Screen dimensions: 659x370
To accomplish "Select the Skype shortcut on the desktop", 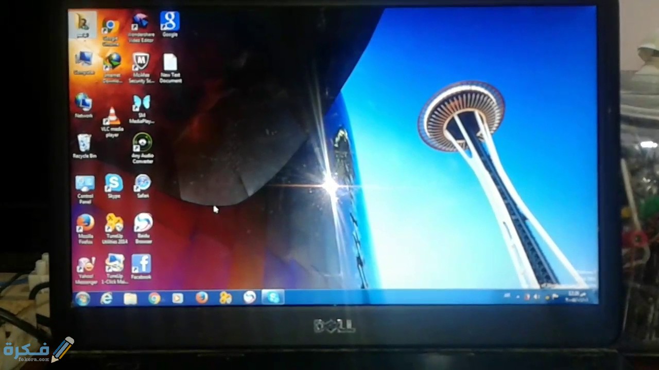I will [x=114, y=184].
